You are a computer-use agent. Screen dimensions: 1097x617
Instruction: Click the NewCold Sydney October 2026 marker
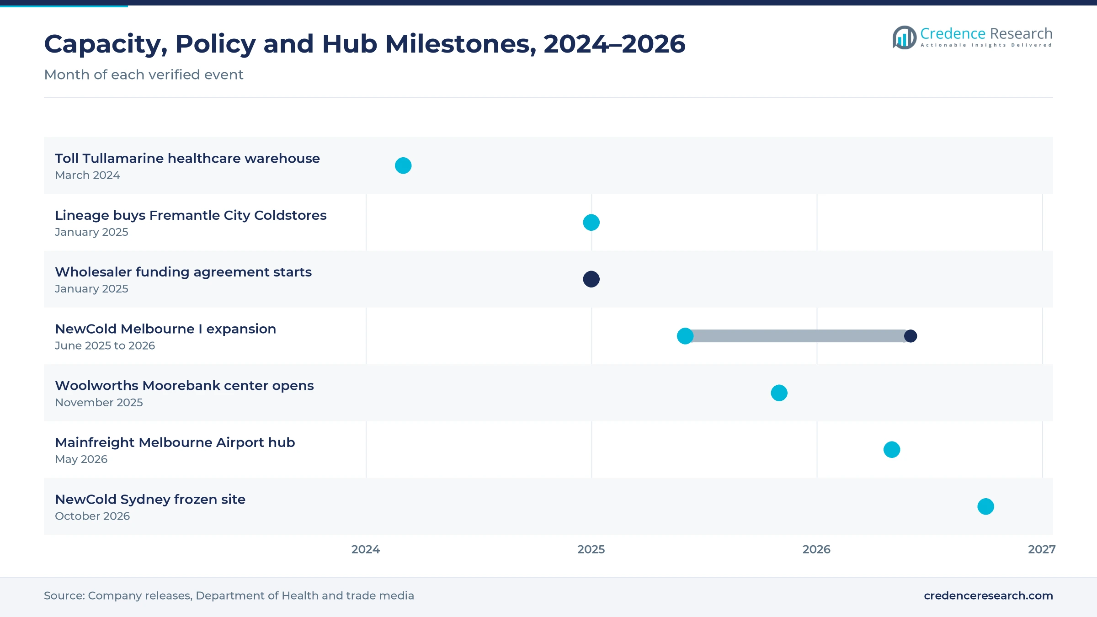click(x=985, y=506)
